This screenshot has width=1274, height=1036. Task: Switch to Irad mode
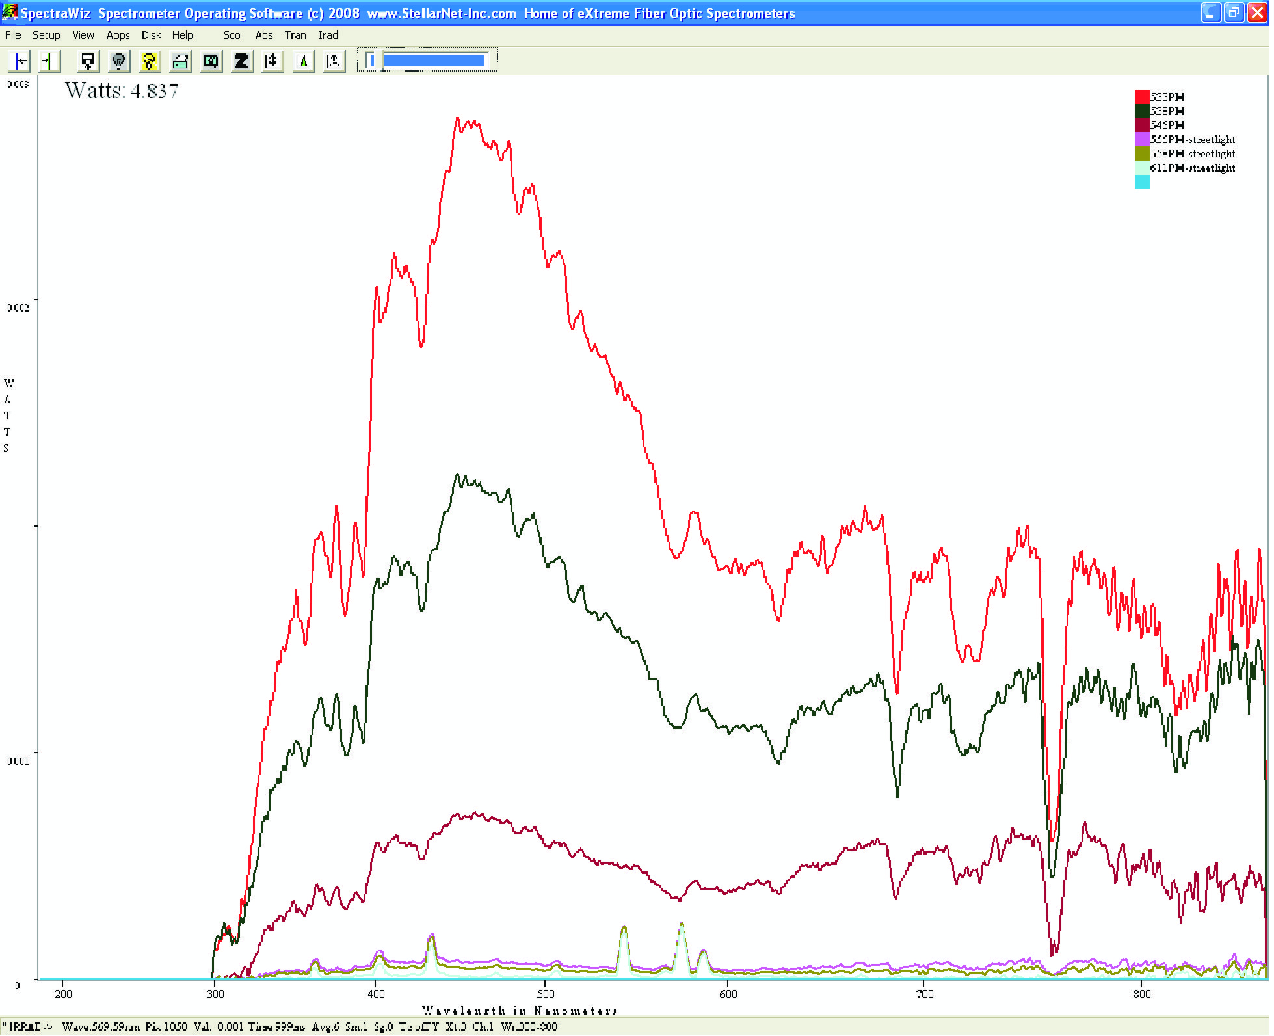click(x=328, y=35)
